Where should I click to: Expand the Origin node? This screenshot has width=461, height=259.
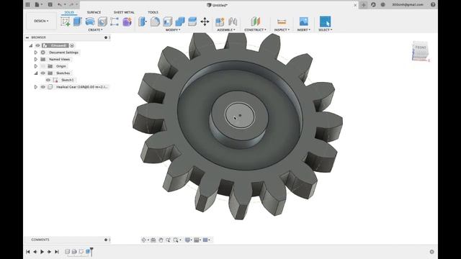pyautogui.click(x=36, y=66)
